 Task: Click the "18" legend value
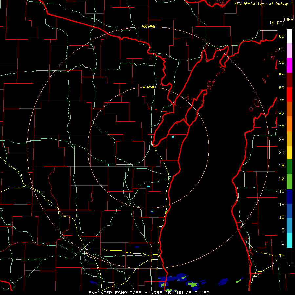282,191
